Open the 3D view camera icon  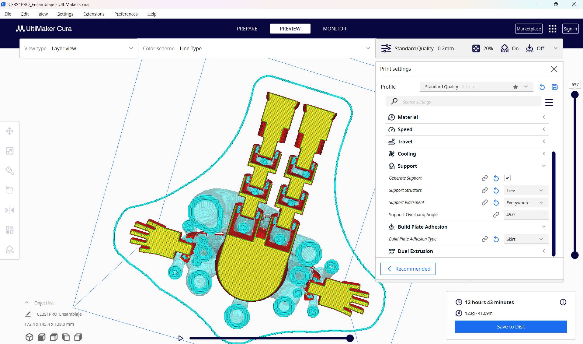(x=29, y=337)
